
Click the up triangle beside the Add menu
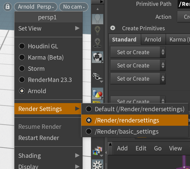[110, 144]
